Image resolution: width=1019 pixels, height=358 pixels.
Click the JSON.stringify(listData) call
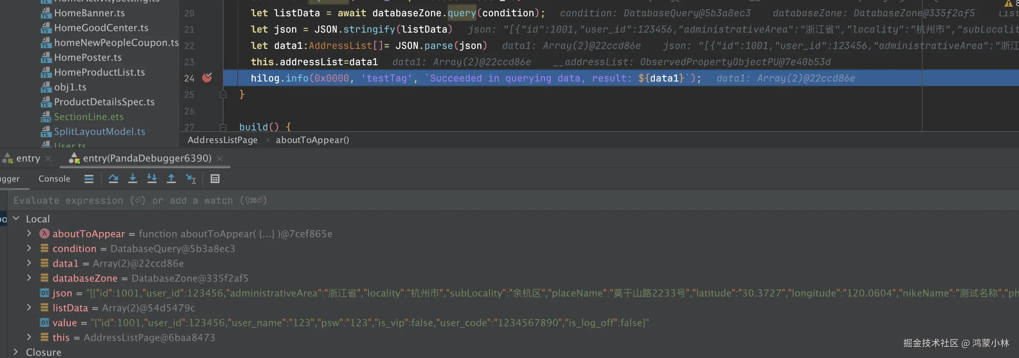pyautogui.click(x=383, y=29)
